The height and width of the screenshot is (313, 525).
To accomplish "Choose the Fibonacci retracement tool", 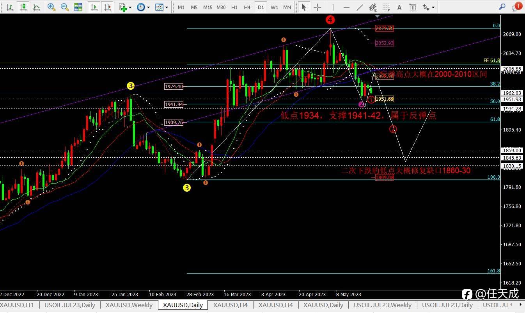I will (x=386, y=7).
